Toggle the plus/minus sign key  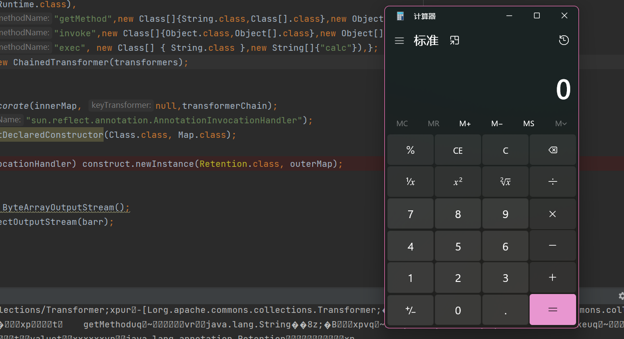click(410, 310)
